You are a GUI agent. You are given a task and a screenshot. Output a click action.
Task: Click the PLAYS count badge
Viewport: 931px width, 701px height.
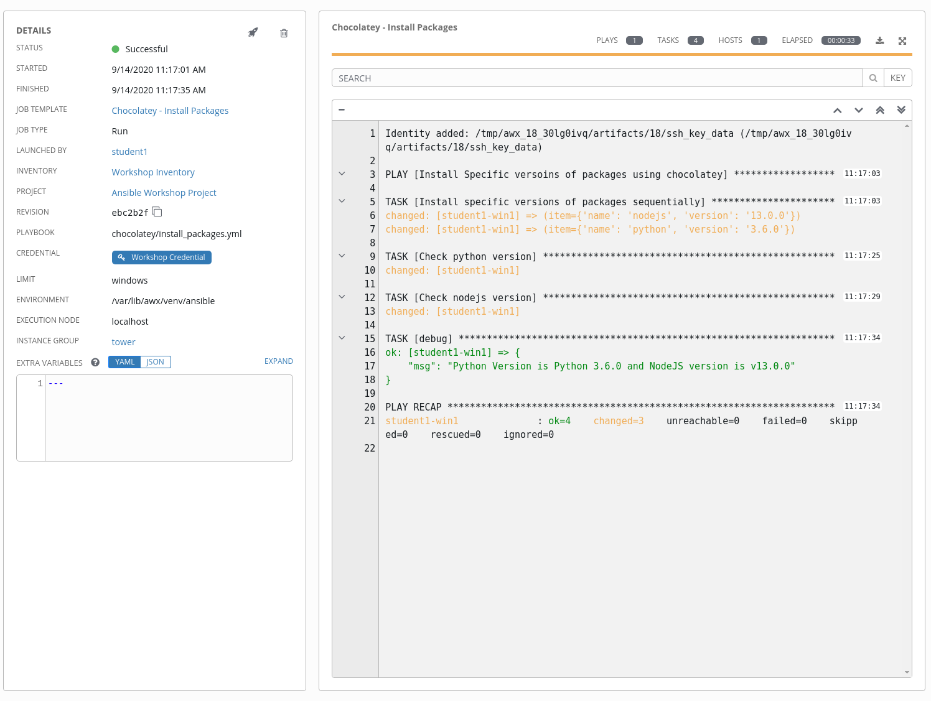[634, 40]
